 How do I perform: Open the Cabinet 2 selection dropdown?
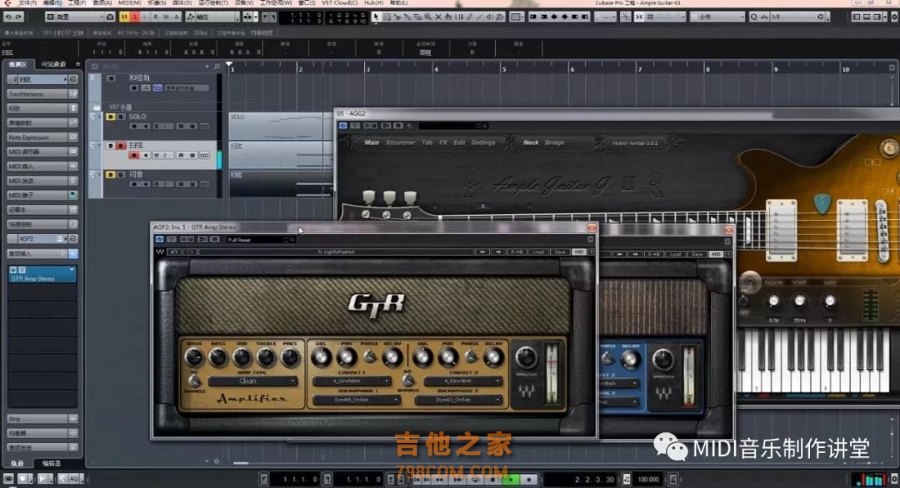pyautogui.click(x=462, y=381)
